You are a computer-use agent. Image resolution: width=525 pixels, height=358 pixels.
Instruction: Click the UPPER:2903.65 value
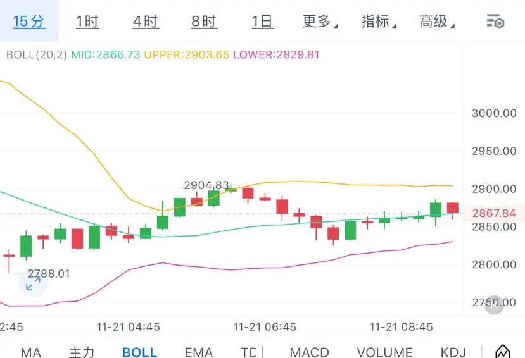coord(186,54)
